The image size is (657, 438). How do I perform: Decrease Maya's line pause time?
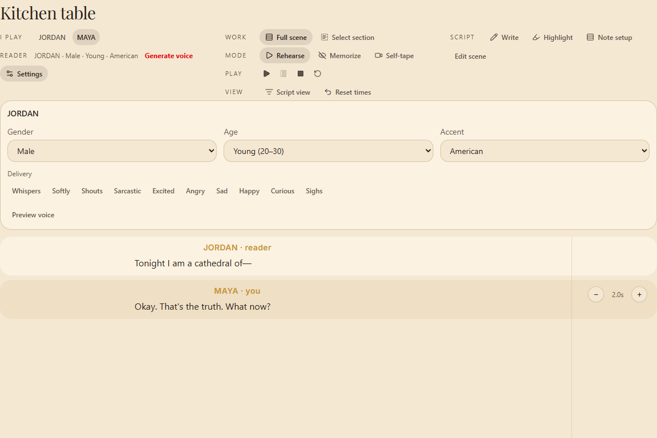pos(596,295)
